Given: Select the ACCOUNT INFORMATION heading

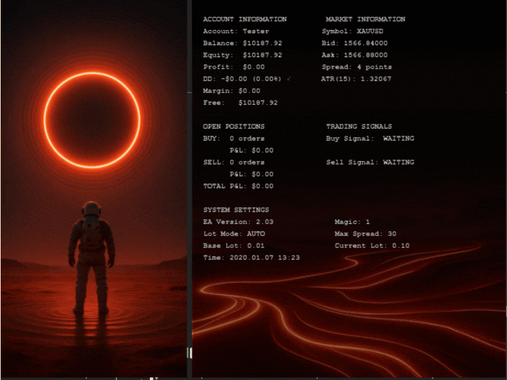Looking at the screenshot, I should pos(244,20).
